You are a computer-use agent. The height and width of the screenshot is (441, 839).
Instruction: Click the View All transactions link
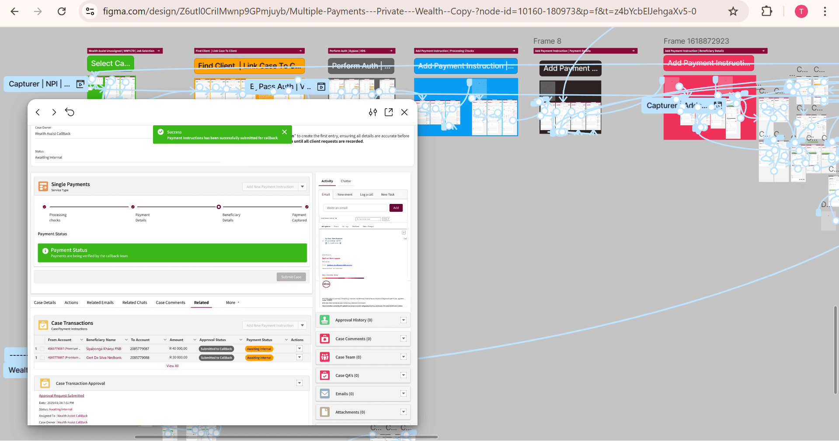pos(173,366)
